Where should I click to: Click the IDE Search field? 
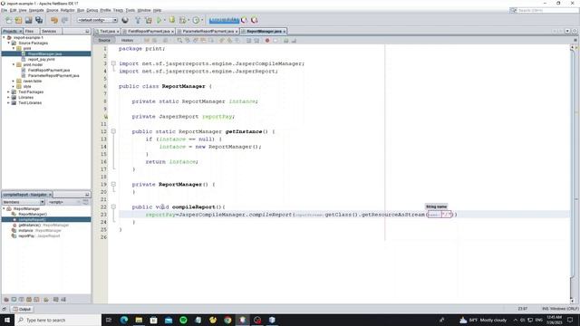(544, 10)
